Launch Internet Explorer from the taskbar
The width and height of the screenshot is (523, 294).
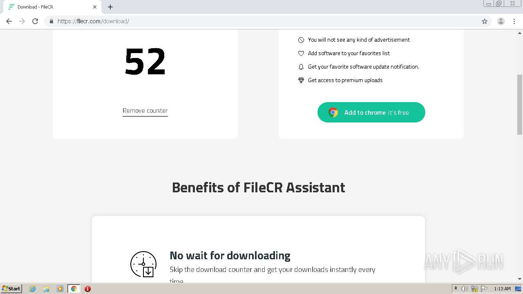coord(33,289)
